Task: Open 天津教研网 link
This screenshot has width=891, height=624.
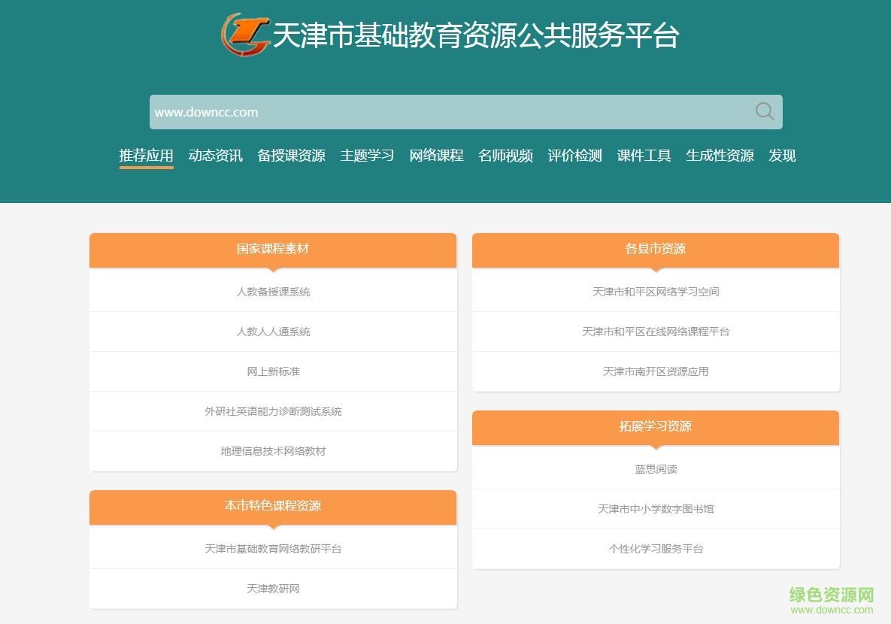Action: click(273, 589)
